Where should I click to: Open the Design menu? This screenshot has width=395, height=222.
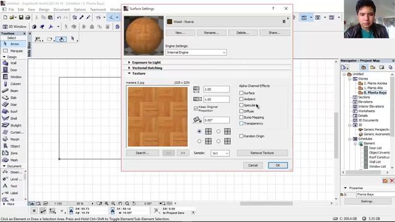[x=44, y=10]
